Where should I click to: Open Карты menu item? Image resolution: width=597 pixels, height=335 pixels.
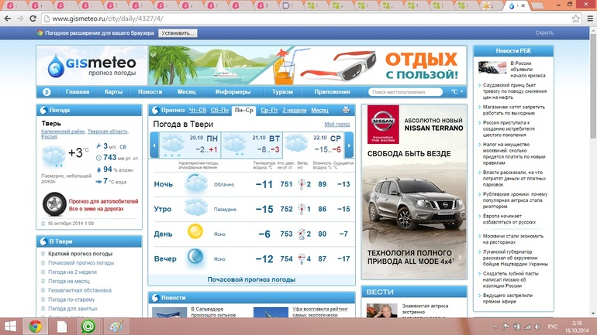pyautogui.click(x=113, y=92)
